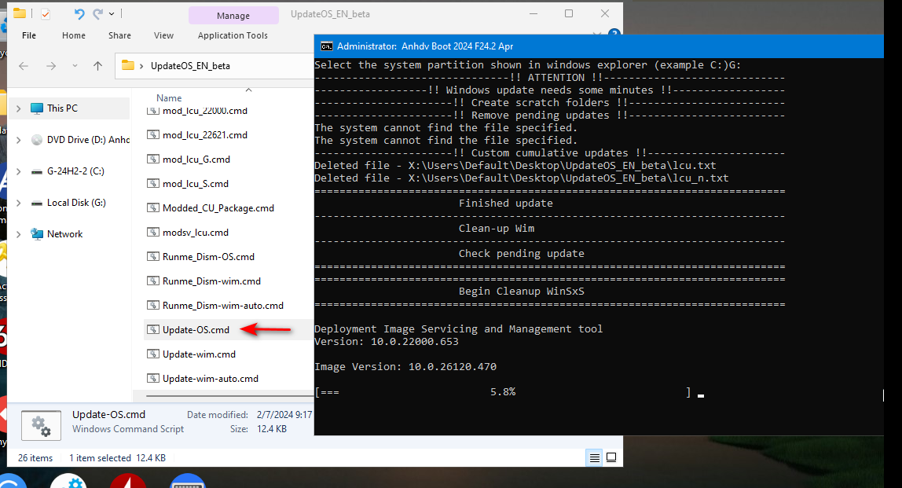902x488 pixels.
Task: Click the Modded_CU_Package.cmd script file icon
Action: tap(153, 207)
